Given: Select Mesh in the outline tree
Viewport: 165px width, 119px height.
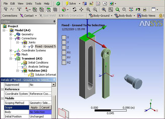Looking at the screenshot, I should point(25,54).
